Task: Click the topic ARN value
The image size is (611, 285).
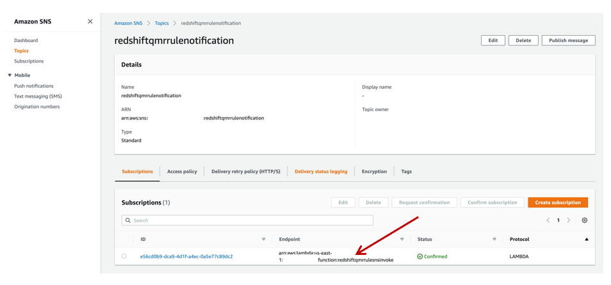Action: (x=193, y=118)
